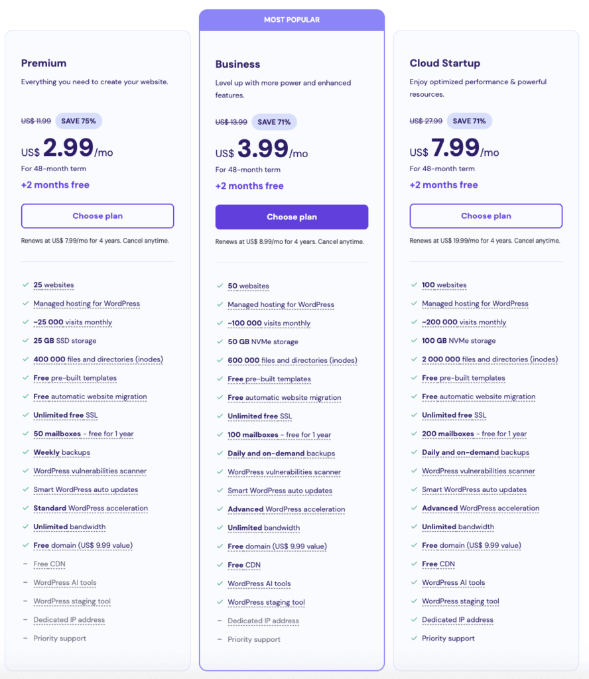
Task: Open Business's 600 000 files and directories link
Action: pyautogui.click(x=293, y=359)
